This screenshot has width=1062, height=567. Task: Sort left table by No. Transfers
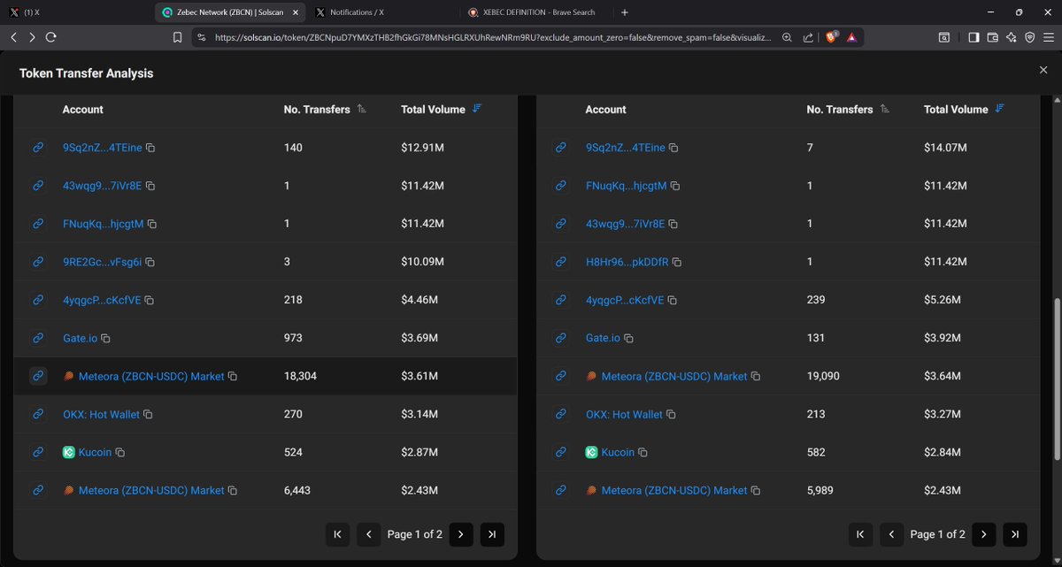click(x=361, y=109)
